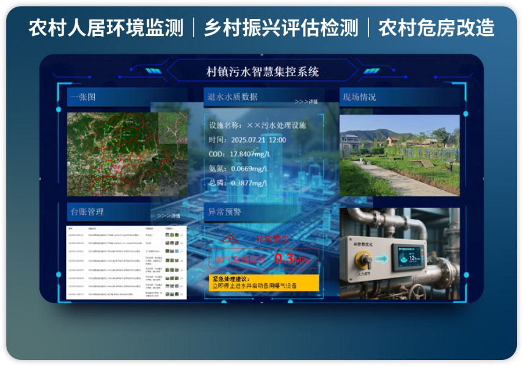The width and height of the screenshot is (523, 366).
Task: Click the 村镇污水智慧集控系统 title banner
Action: tap(263, 71)
